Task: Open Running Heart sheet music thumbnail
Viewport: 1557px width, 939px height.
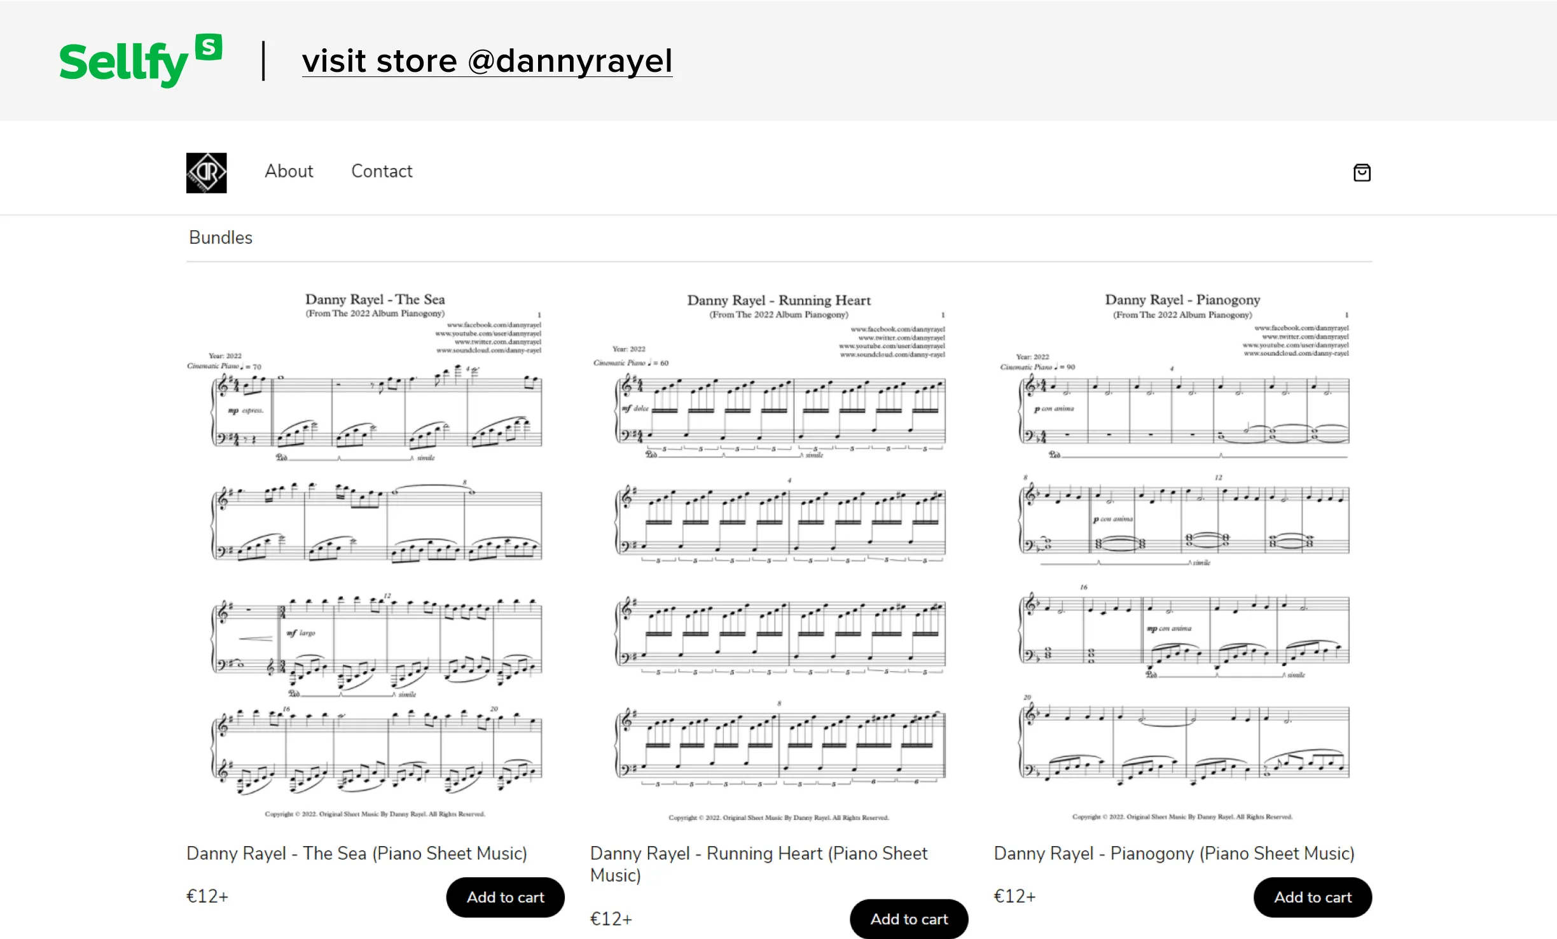Action: (778, 555)
